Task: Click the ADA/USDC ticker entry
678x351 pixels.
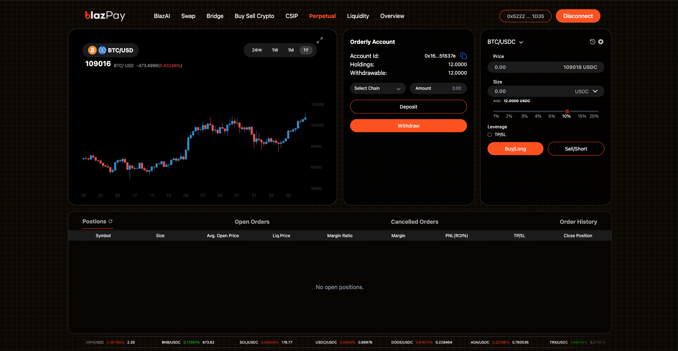Action: 500,342
